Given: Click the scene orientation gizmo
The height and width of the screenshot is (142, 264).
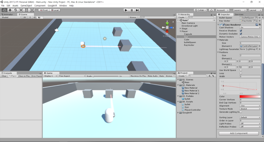Looking at the screenshot, I should (x=167, y=27).
